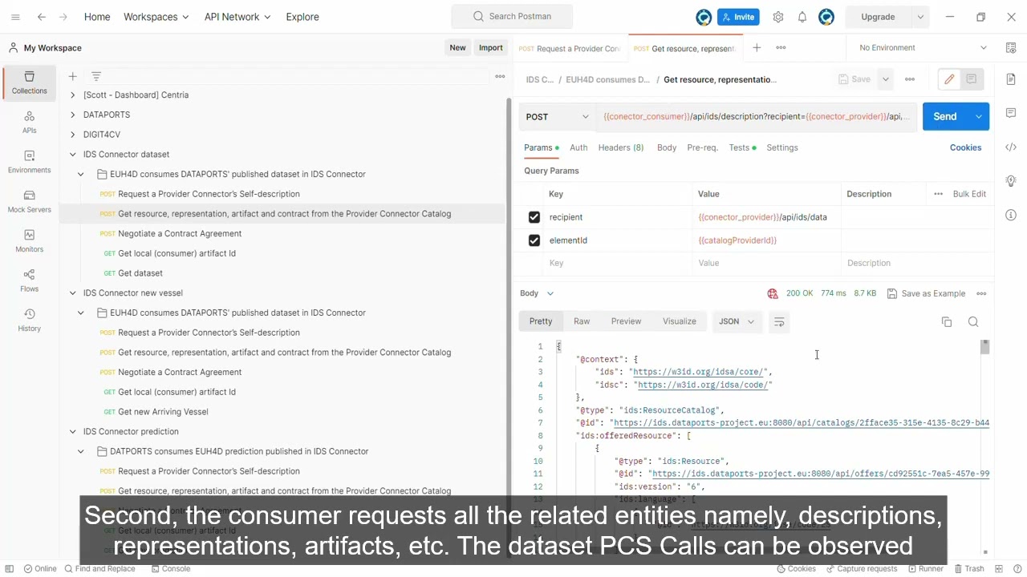Open a new request tab with plus
Image resolution: width=1027 pixels, height=577 pixels.
pyautogui.click(x=756, y=48)
